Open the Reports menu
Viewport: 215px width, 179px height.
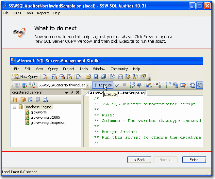43,13
